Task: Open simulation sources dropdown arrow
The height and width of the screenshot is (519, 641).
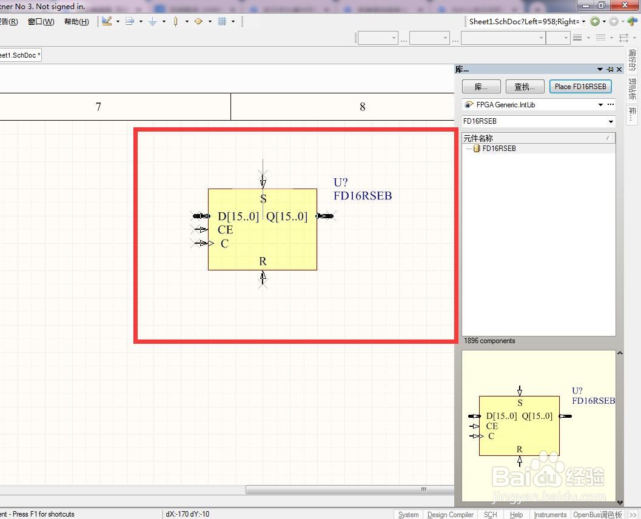Action: coord(210,21)
